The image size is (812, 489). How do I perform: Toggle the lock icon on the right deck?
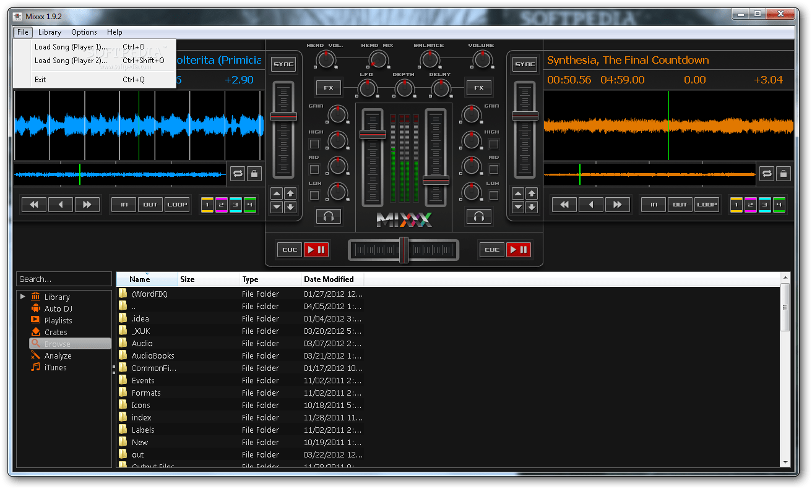tap(782, 174)
